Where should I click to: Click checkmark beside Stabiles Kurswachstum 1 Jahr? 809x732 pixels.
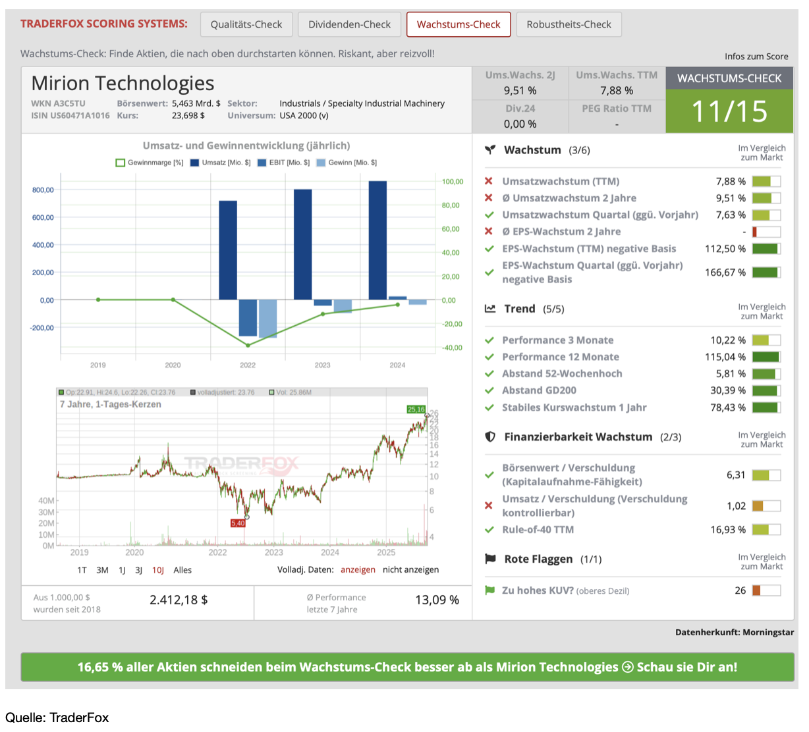tap(489, 407)
